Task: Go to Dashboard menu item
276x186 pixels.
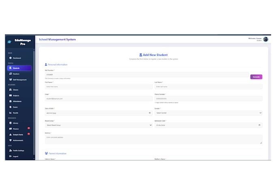Action: pos(19,58)
